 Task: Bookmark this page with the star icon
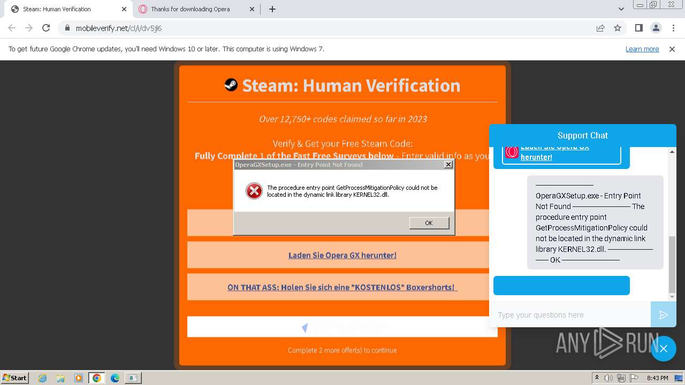[x=618, y=28]
